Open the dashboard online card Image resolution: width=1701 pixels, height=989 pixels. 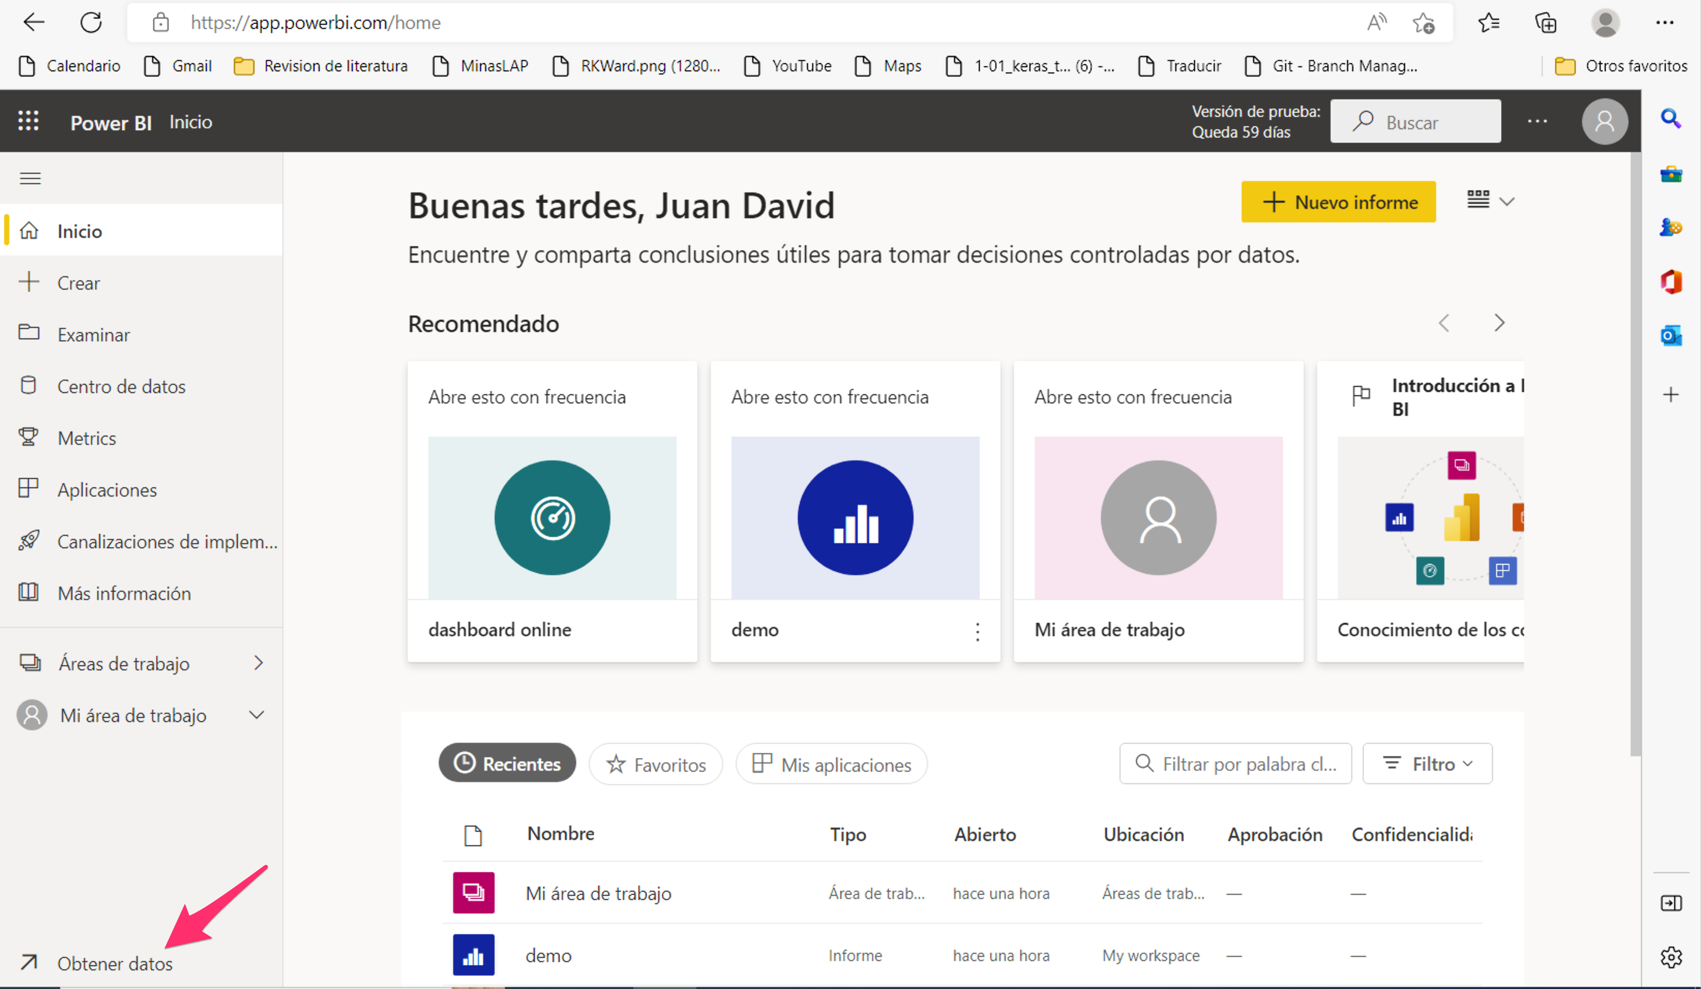tap(552, 512)
